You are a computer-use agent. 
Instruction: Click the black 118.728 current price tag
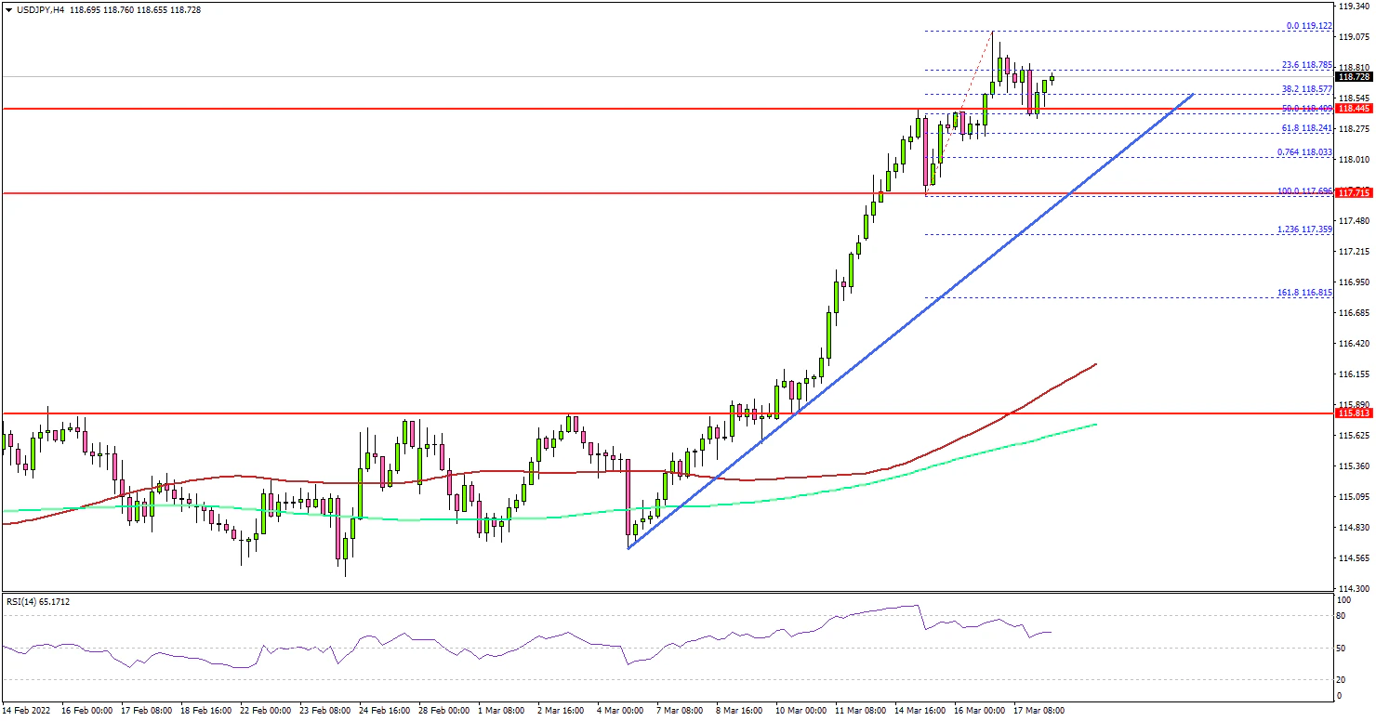(x=1354, y=77)
